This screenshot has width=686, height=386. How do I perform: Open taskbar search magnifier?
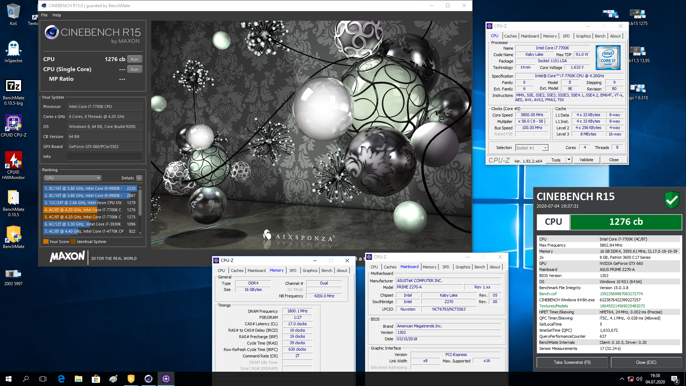point(26,379)
